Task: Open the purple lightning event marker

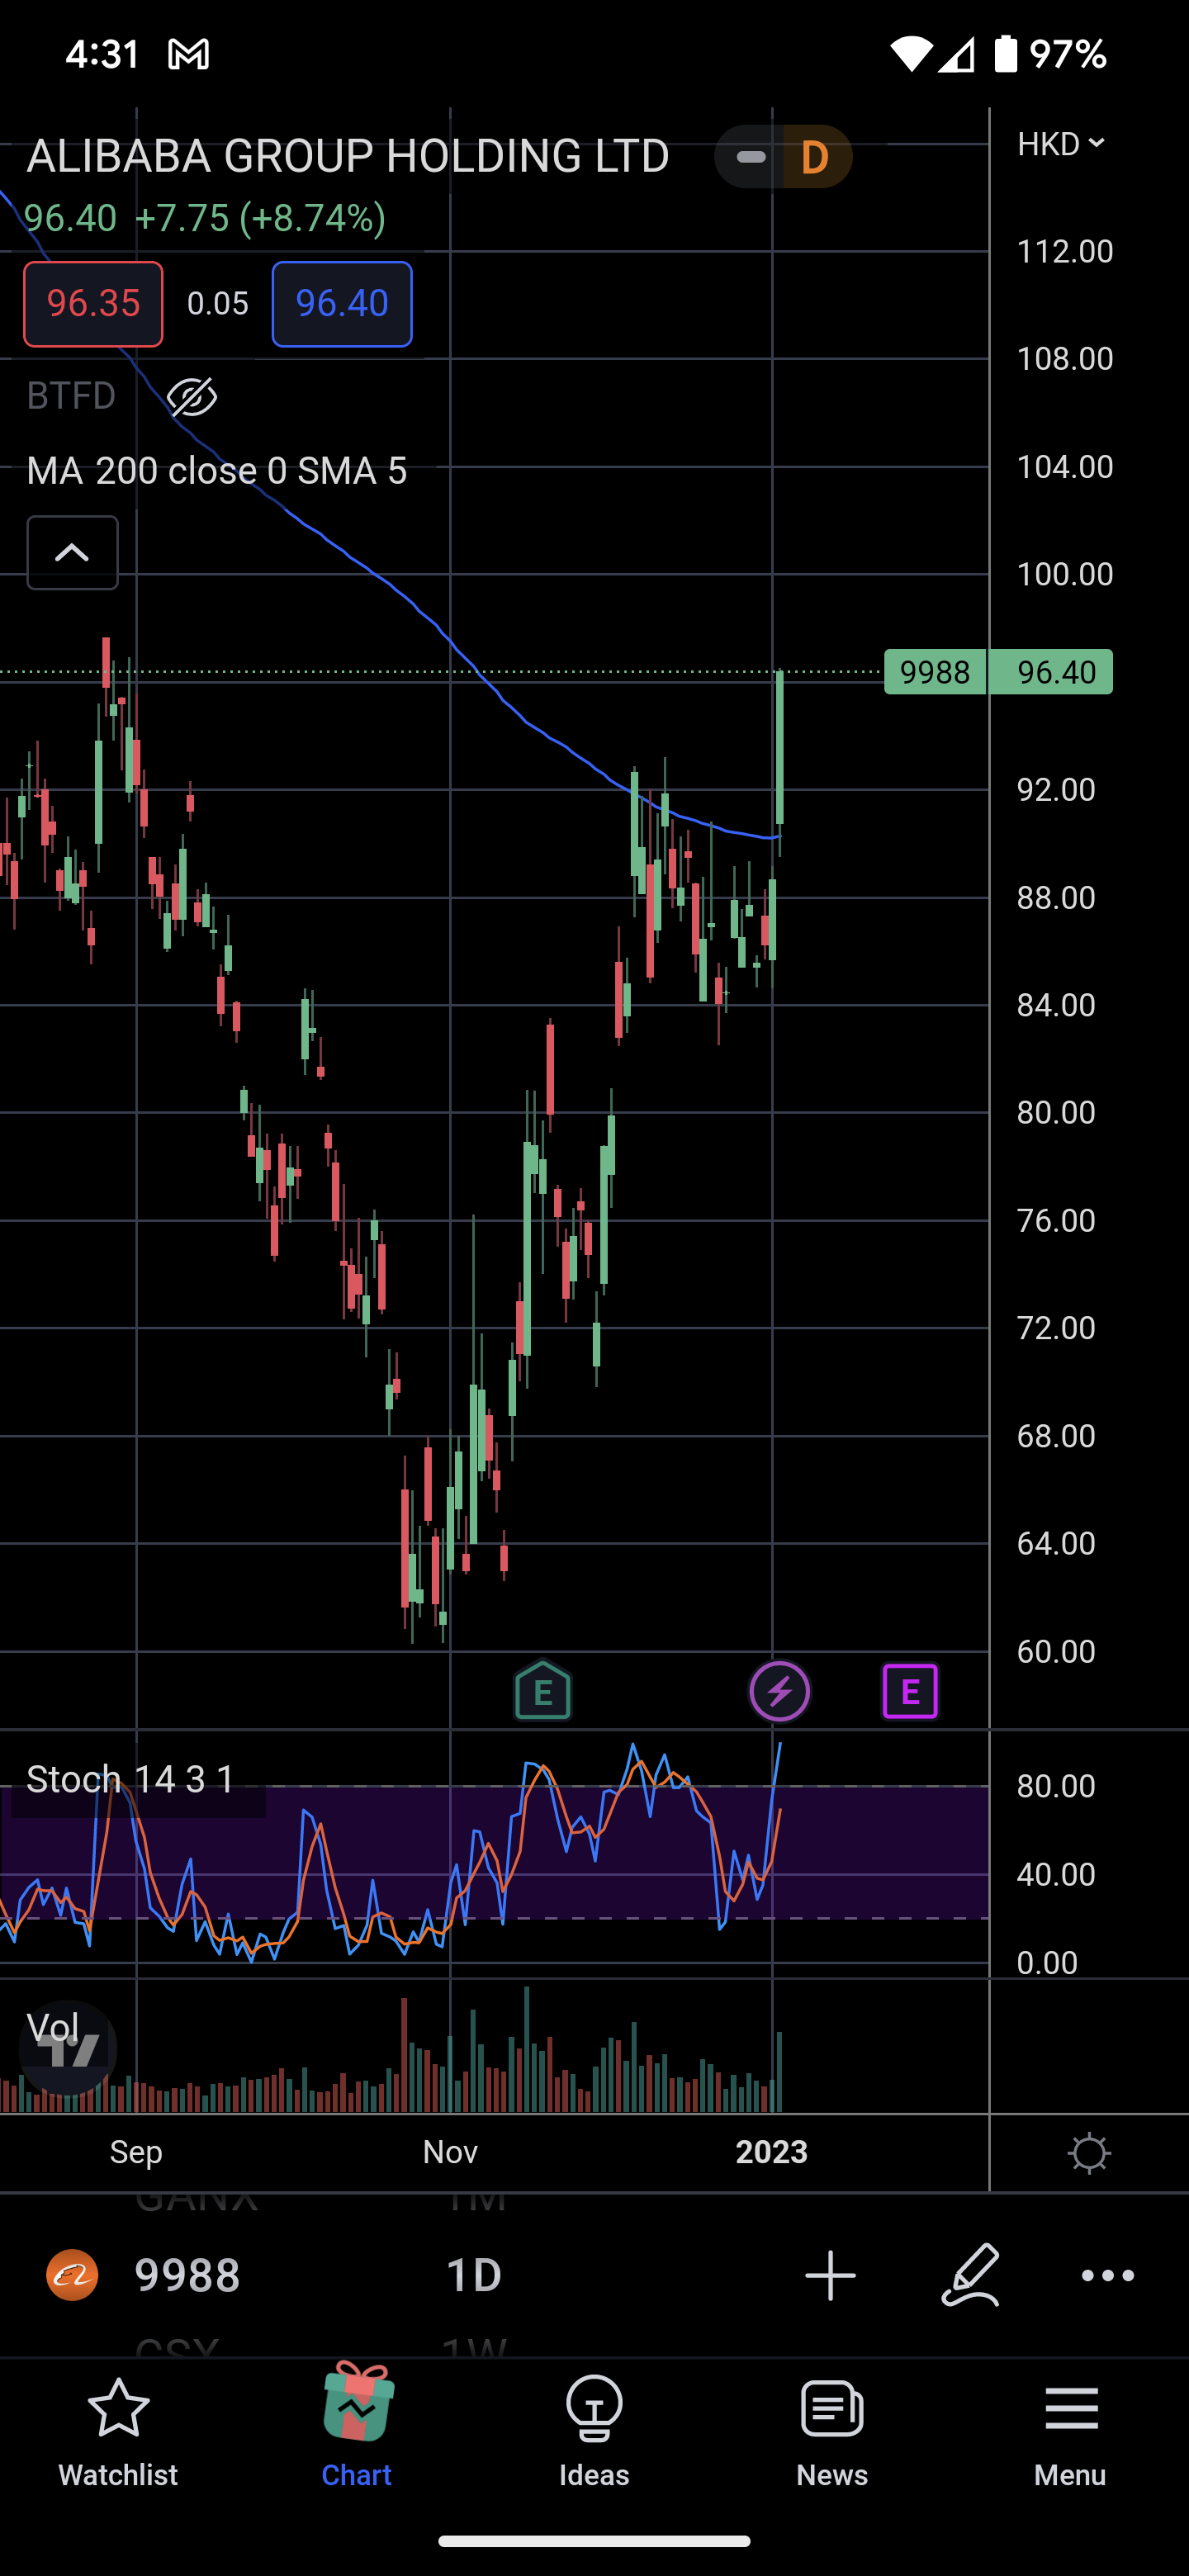Action: point(780,1691)
